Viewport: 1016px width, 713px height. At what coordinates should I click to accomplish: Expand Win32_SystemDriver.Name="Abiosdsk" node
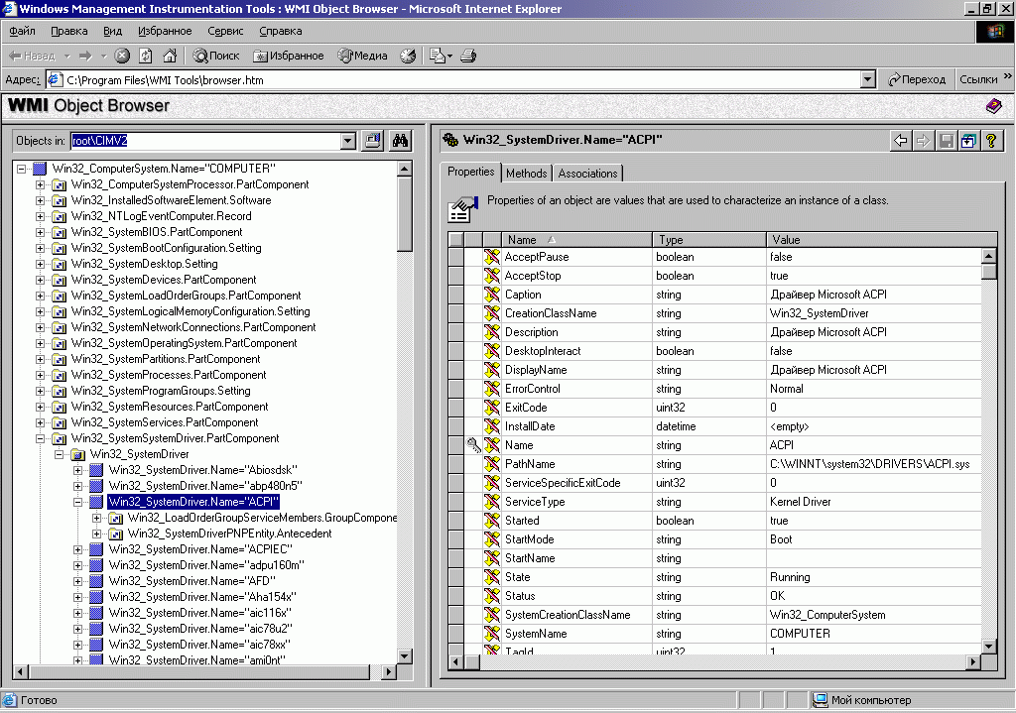pos(77,470)
